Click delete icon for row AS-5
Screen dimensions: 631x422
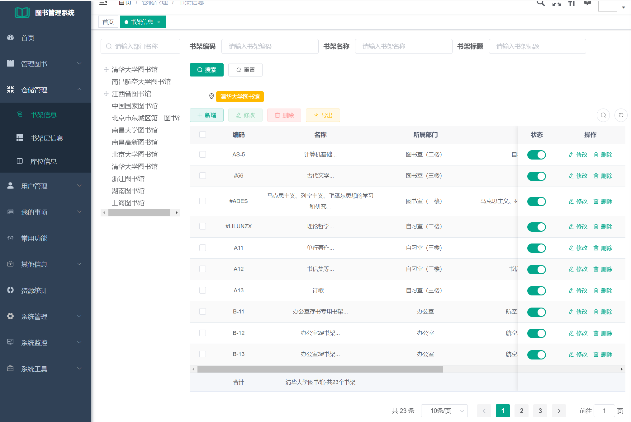[x=603, y=155]
